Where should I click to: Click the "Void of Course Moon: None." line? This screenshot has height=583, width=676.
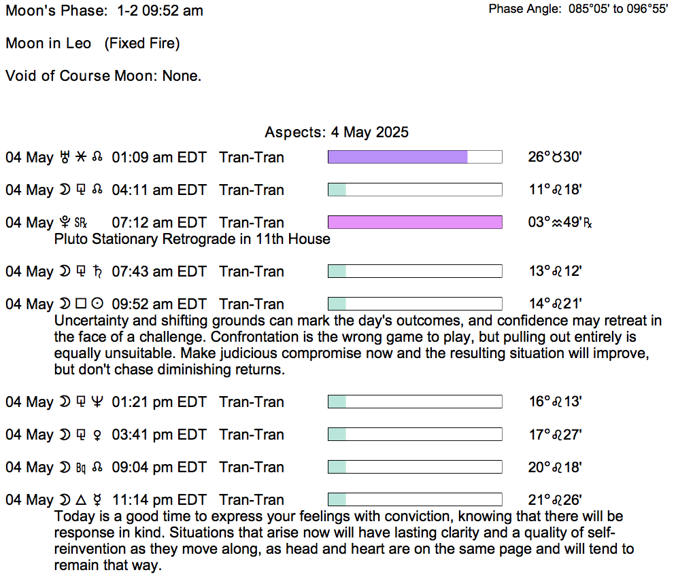click(x=103, y=76)
